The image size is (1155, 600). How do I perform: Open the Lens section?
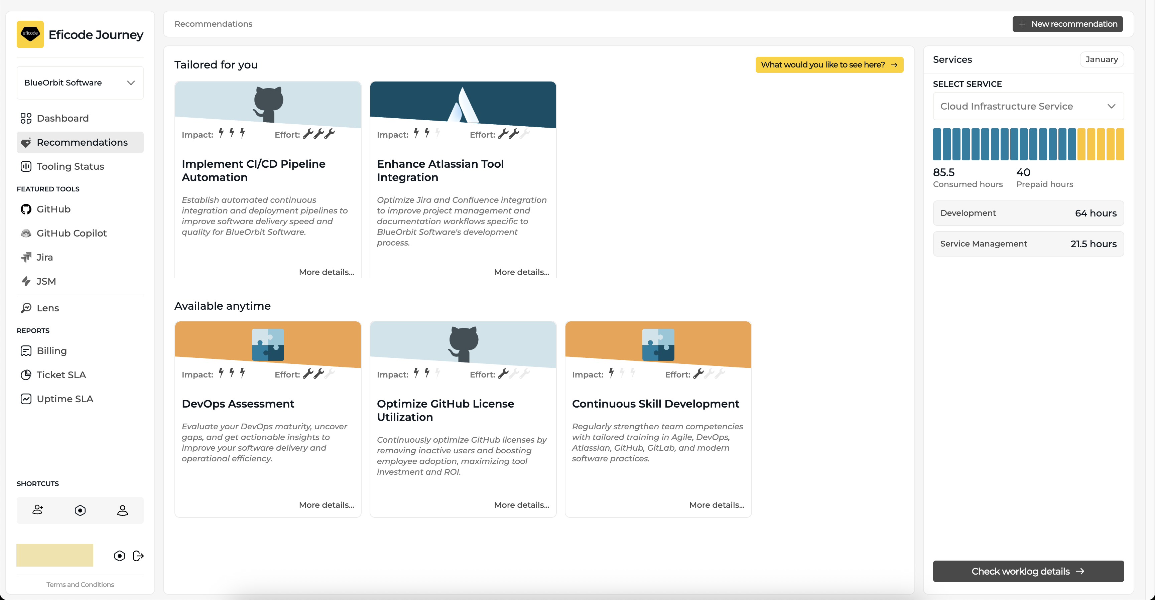(x=47, y=308)
